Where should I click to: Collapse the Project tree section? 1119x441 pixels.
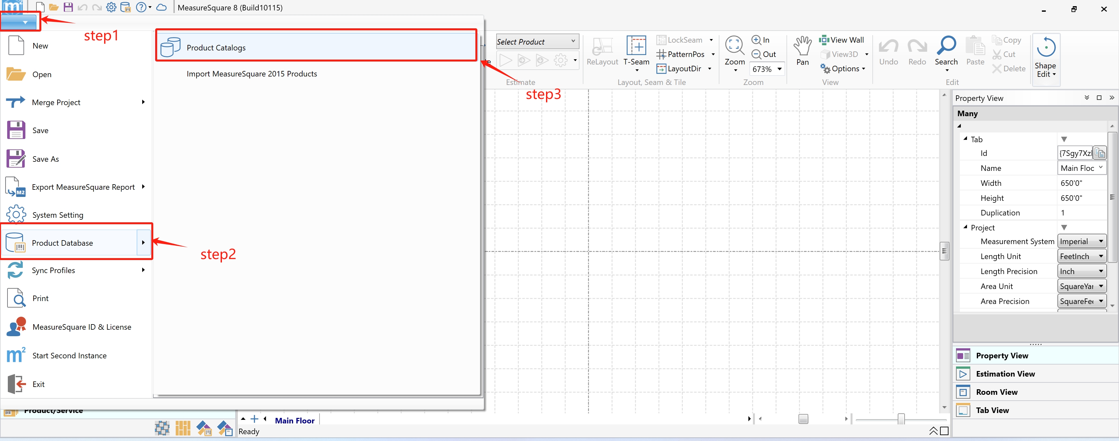click(x=965, y=227)
